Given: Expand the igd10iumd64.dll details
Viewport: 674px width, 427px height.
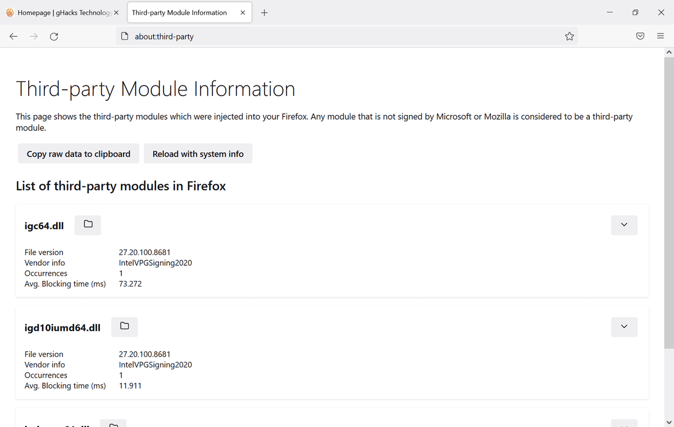Looking at the screenshot, I should point(624,326).
